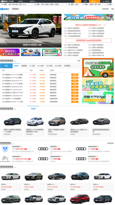Screen dimensions: 115x205
Task: Select the 8-12 price range tab
Action: 32,66
